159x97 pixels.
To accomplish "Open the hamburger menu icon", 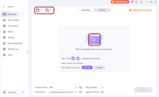I will [141, 2].
